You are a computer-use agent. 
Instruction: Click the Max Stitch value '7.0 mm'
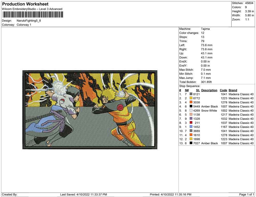[x=206, y=70]
